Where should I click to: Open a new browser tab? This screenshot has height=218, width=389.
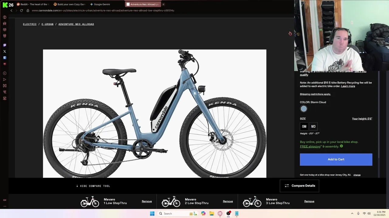(163, 4)
